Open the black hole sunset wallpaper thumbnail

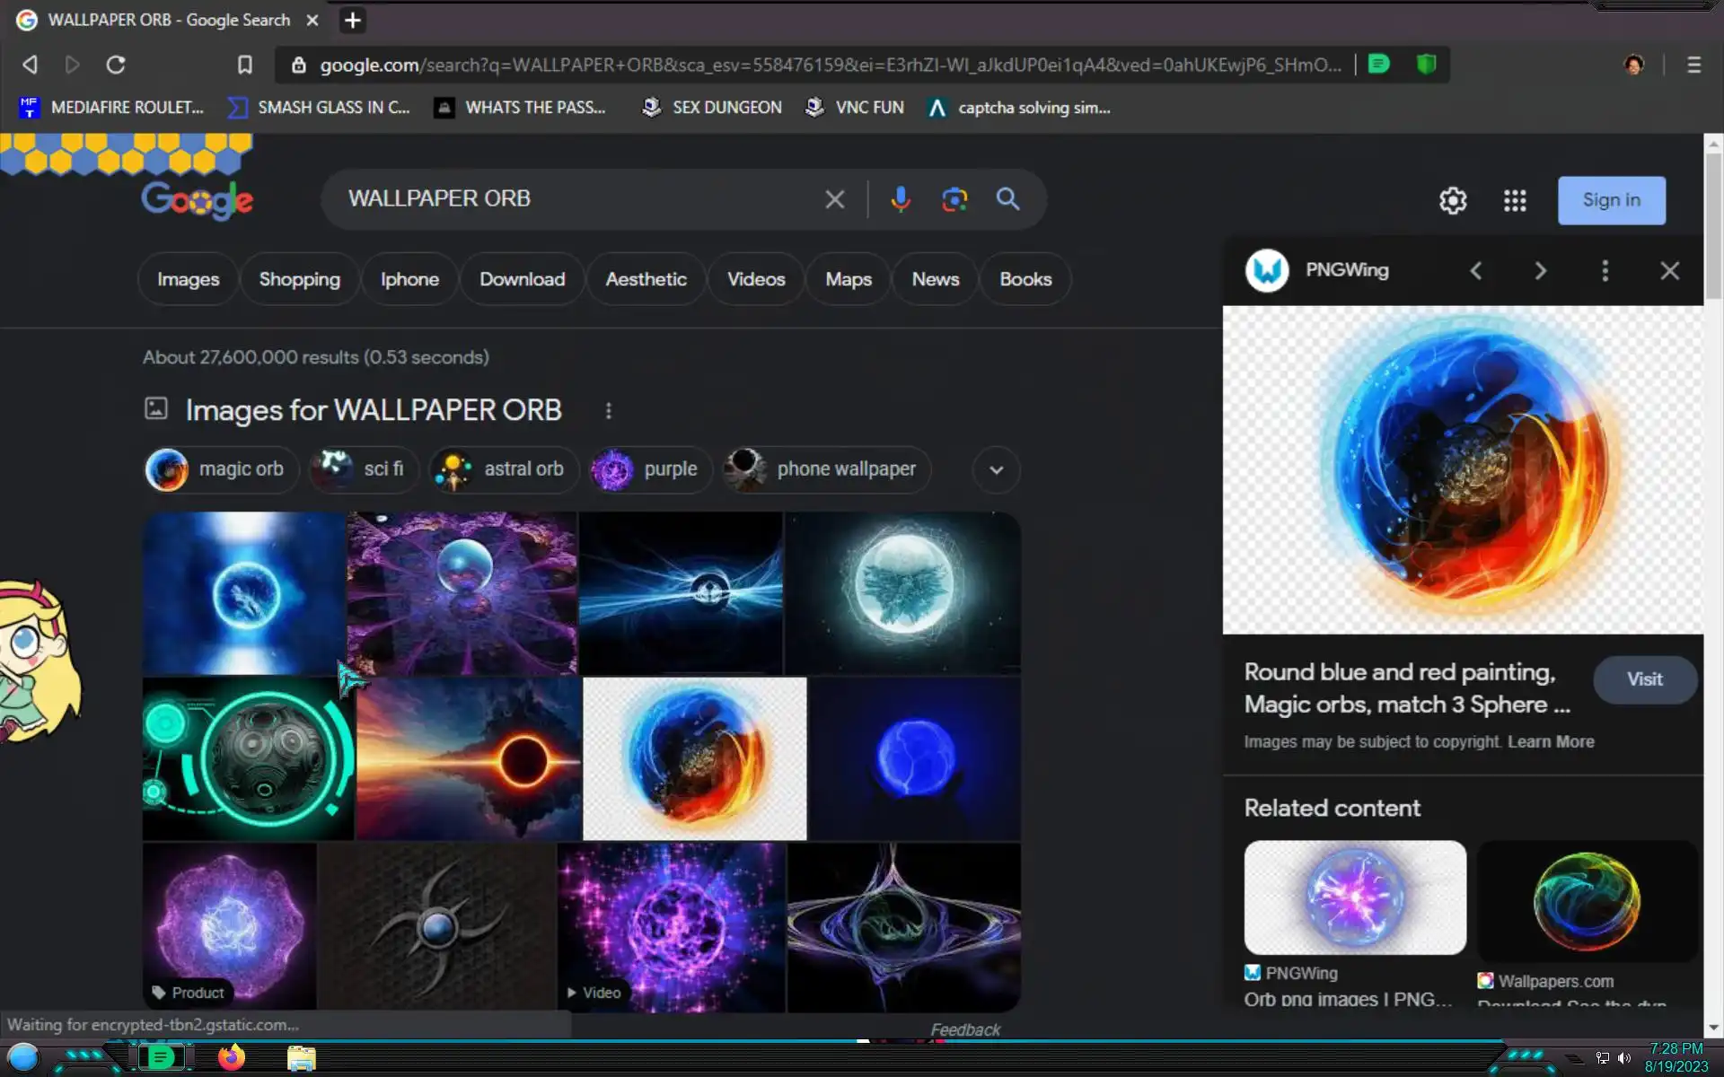click(x=469, y=758)
